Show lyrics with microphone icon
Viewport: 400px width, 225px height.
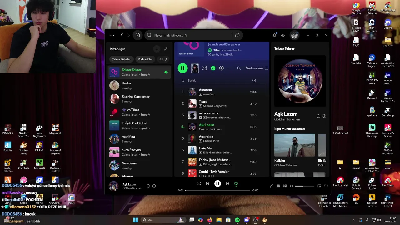(x=272, y=186)
